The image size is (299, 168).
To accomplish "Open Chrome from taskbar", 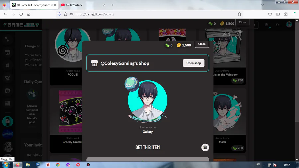I will 58,165.
